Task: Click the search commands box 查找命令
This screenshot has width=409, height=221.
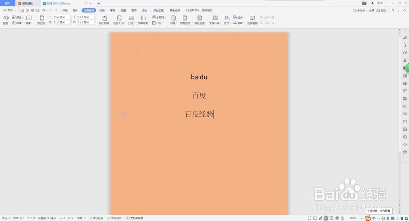Action: pos(199,11)
